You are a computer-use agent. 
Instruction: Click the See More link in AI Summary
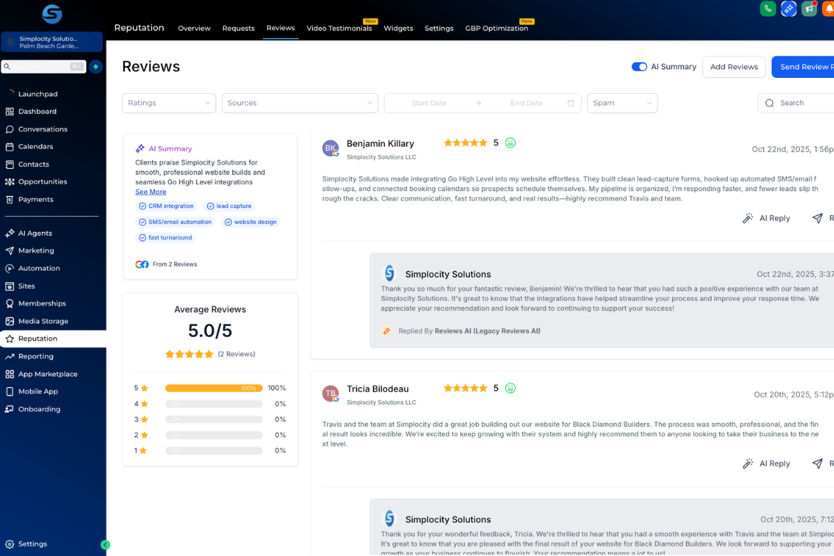coord(150,191)
